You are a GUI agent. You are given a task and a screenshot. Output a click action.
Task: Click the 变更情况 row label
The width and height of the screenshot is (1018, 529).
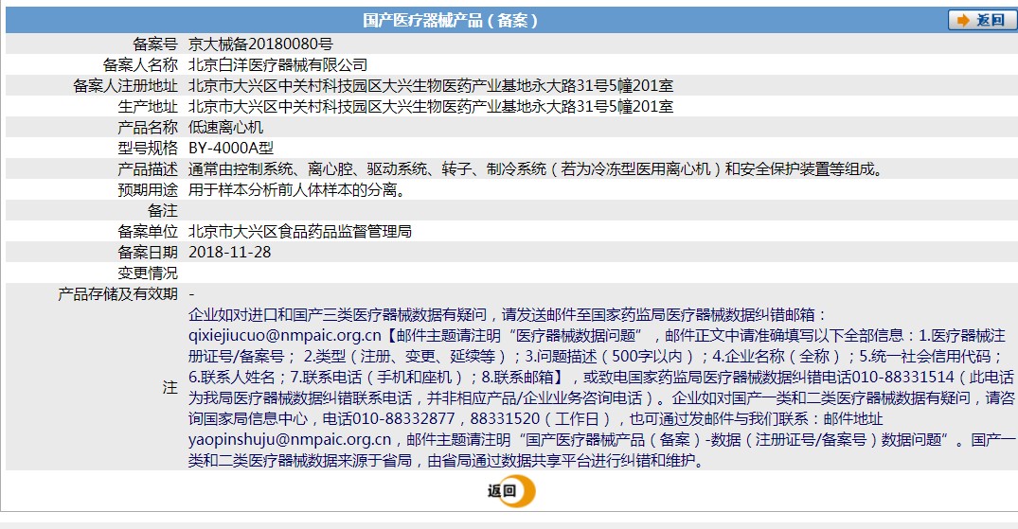148,273
